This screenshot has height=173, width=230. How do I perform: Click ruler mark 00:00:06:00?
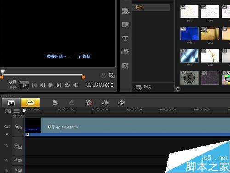coord(134,110)
